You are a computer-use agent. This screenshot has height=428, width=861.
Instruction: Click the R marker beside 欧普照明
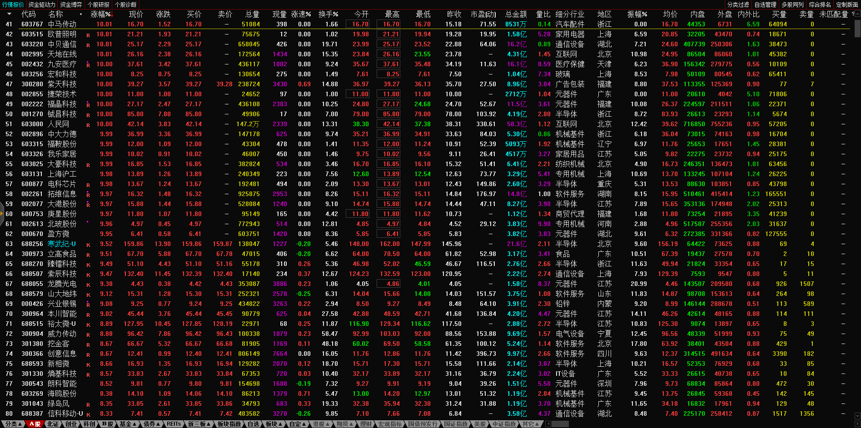coord(88,35)
